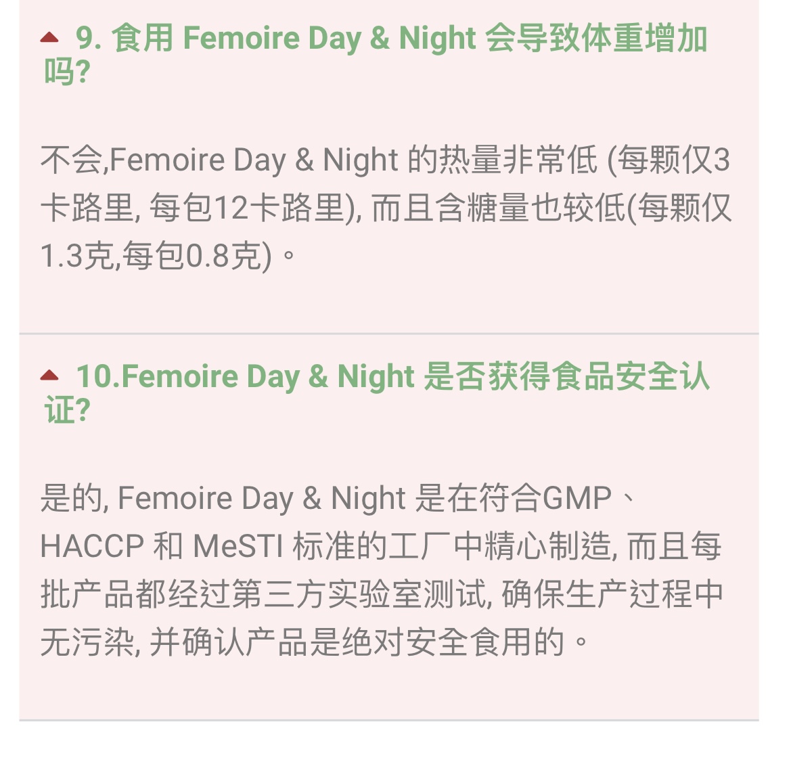The image size is (791, 760).
Task: Click the question 10 heading about 食品安全认证
Action: [377, 392]
